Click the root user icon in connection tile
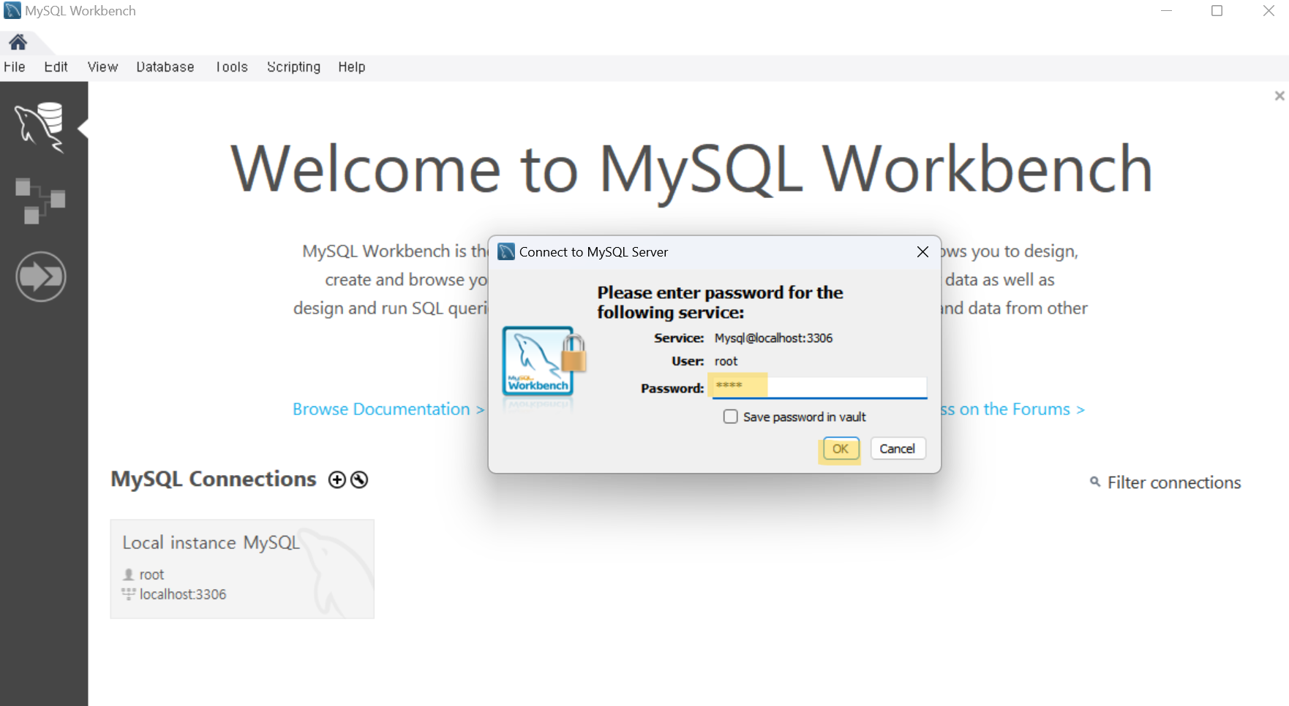Viewport: 1289px width, 706px height. 129,574
